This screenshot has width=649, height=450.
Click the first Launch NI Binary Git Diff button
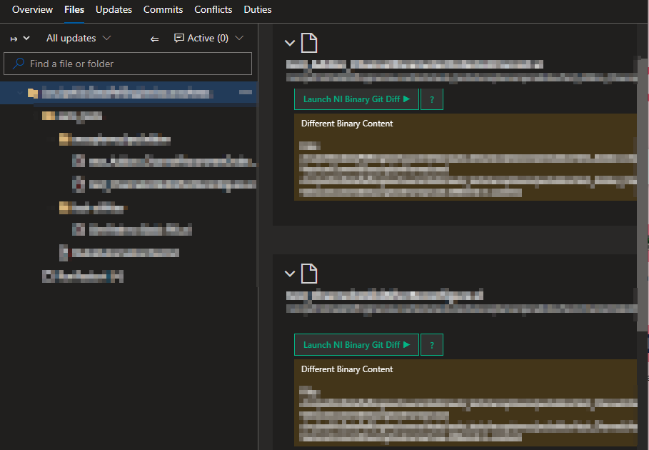click(x=356, y=99)
